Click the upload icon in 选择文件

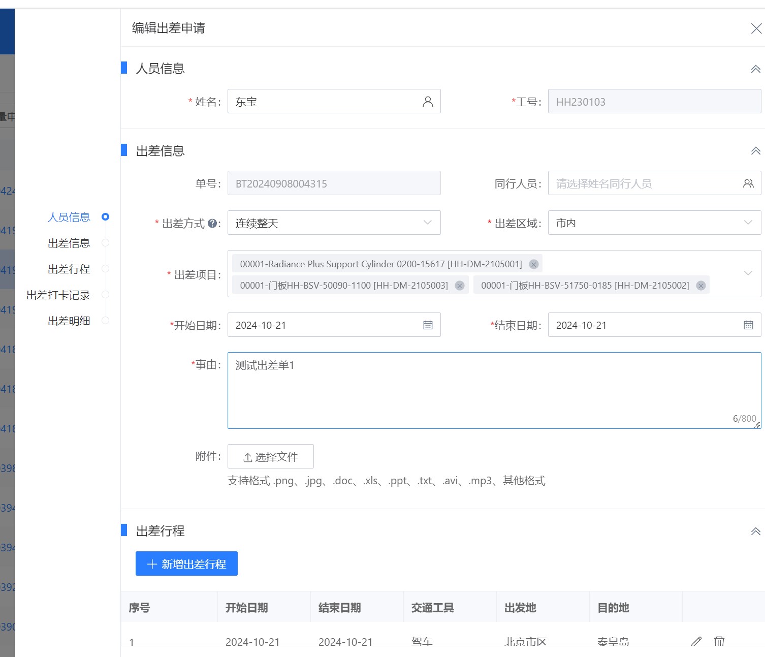click(247, 456)
